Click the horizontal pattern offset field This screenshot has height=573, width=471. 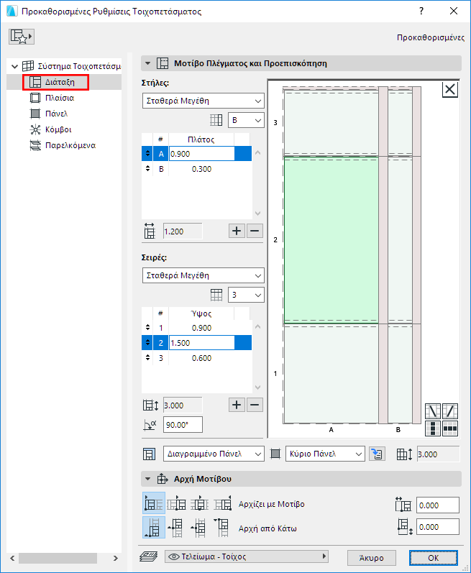(438, 505)
